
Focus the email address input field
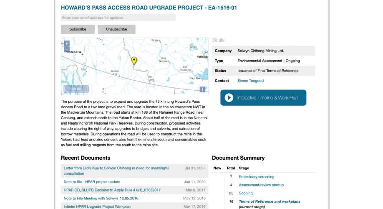118,18
